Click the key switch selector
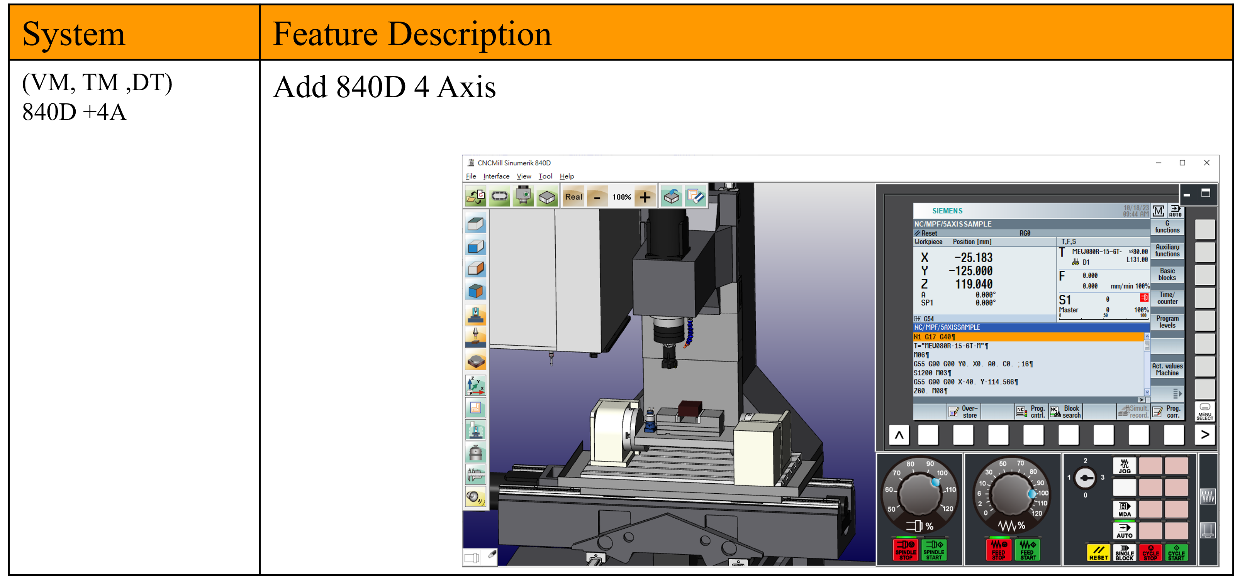The height and width of the screenshot is (577, 1235). tap(1084, 477)
